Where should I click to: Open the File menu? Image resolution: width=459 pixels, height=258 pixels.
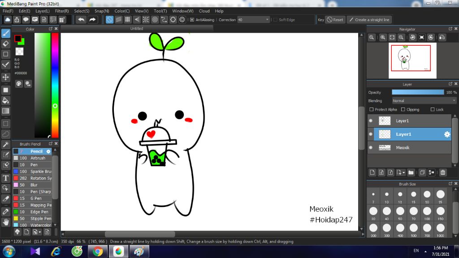point(8,11)
